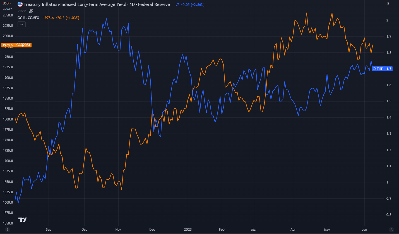Viewport: 399px width, 234px height.
Task: Click the 2050.0 price axis label
Action: click(8, 15)
